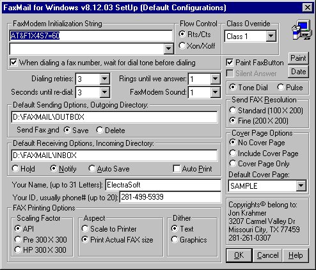Click the Help button
Viewport: 316px width, 270px height.
(296, 255)
